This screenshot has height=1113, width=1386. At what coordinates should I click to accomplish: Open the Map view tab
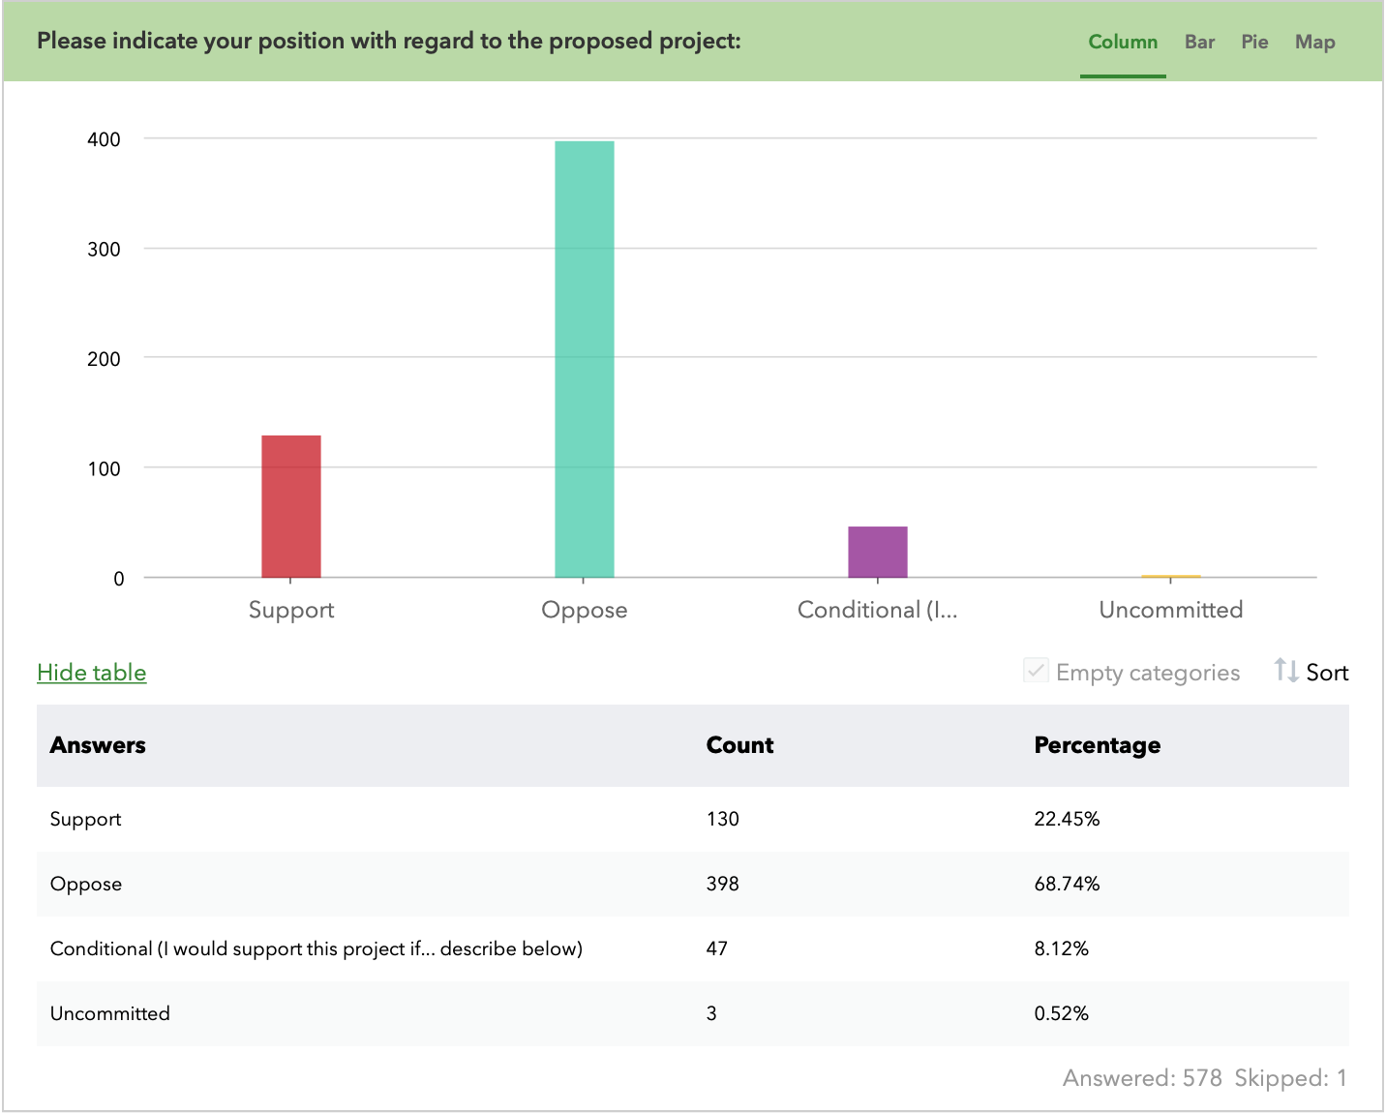1314,42
